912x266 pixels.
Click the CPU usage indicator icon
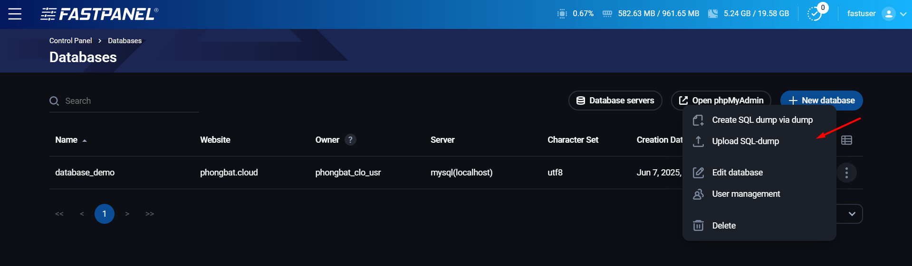point(562,14)
